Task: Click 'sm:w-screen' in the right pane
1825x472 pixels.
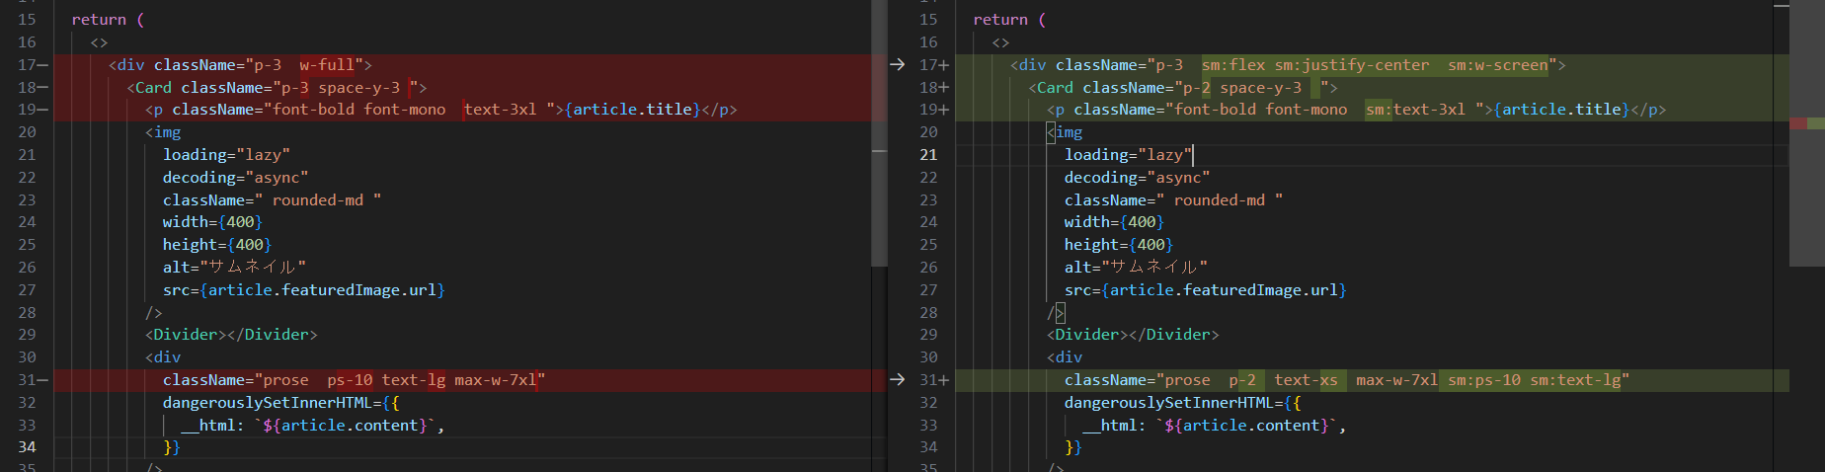Action: [x=1498, y=65]
